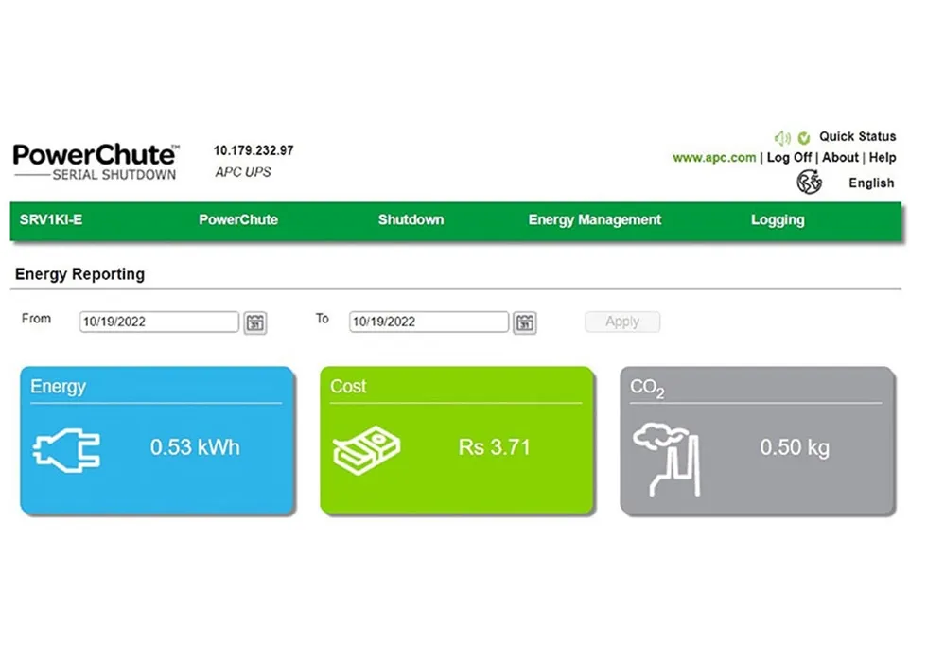Open the About page
The image size is (927, 662).
[840, 157]
